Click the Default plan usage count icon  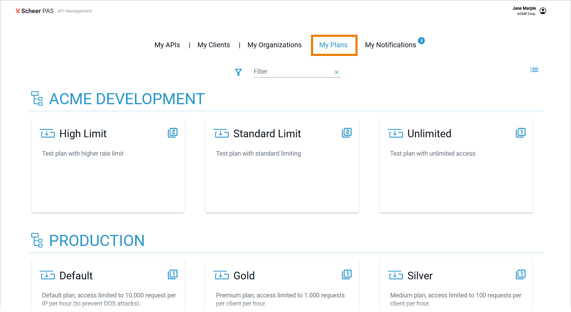tap(173, 274)
